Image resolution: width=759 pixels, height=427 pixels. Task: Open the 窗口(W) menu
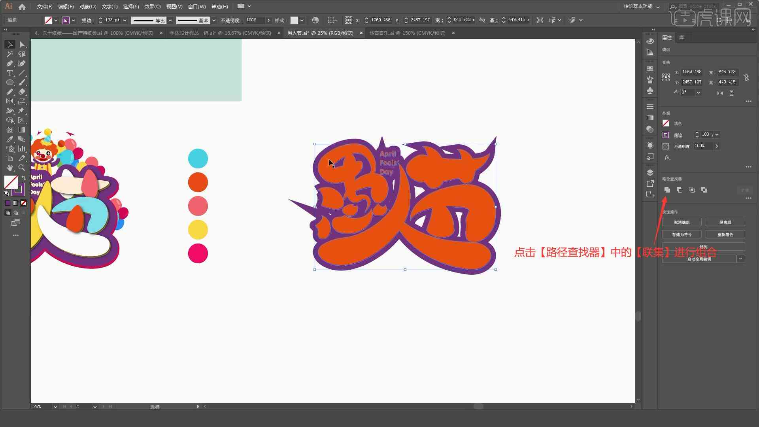197,7
